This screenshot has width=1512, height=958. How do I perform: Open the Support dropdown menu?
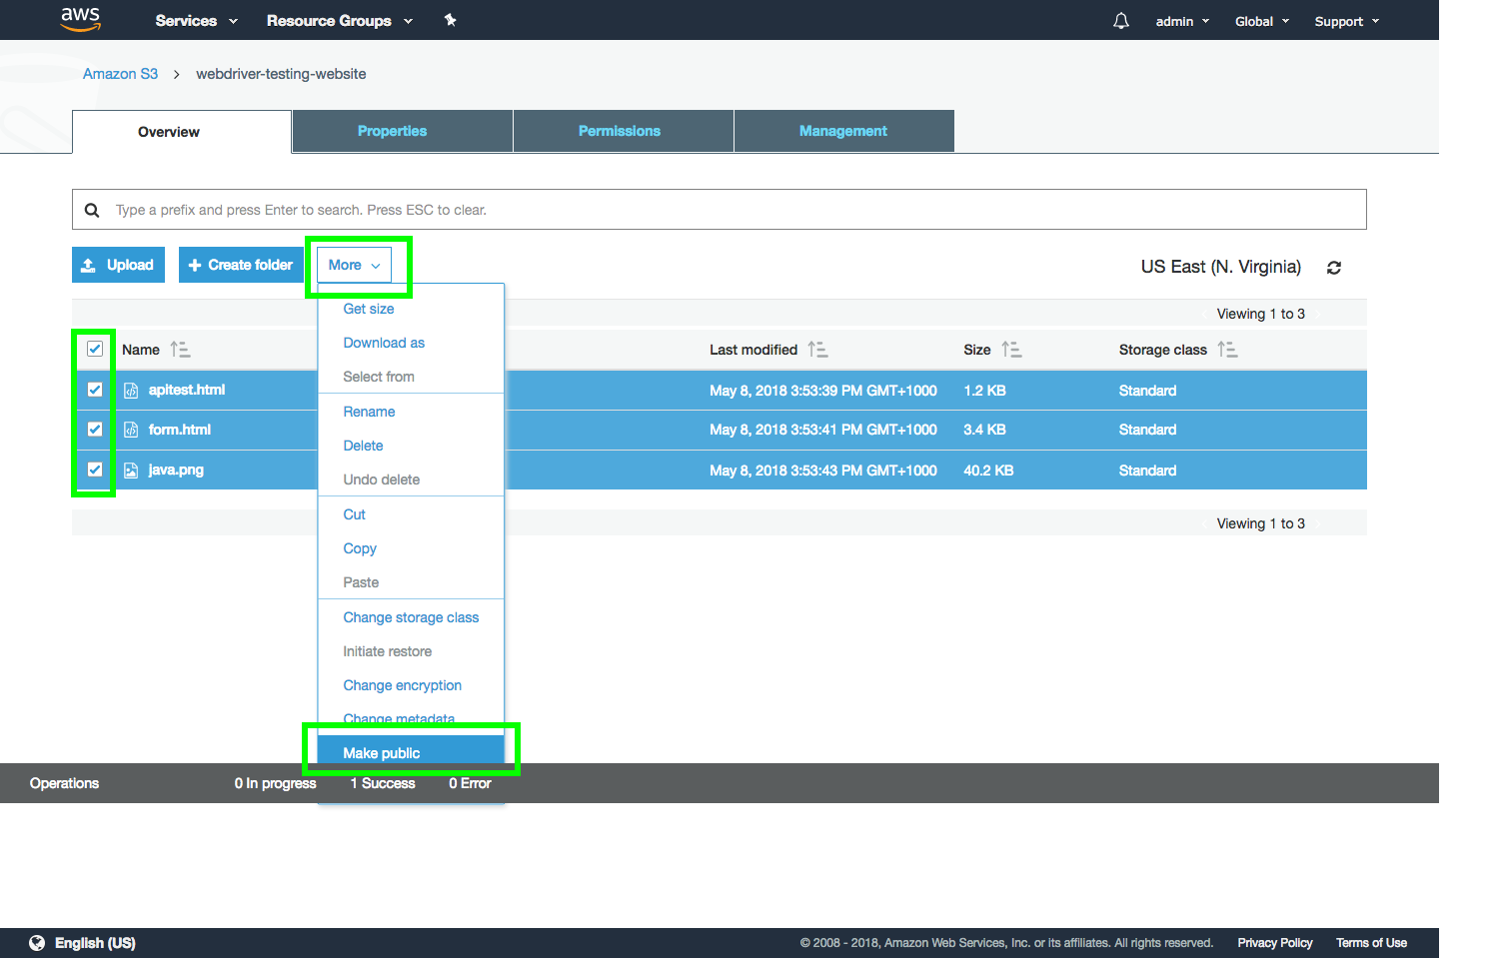pyautogui.click(x=1346, y=21)
